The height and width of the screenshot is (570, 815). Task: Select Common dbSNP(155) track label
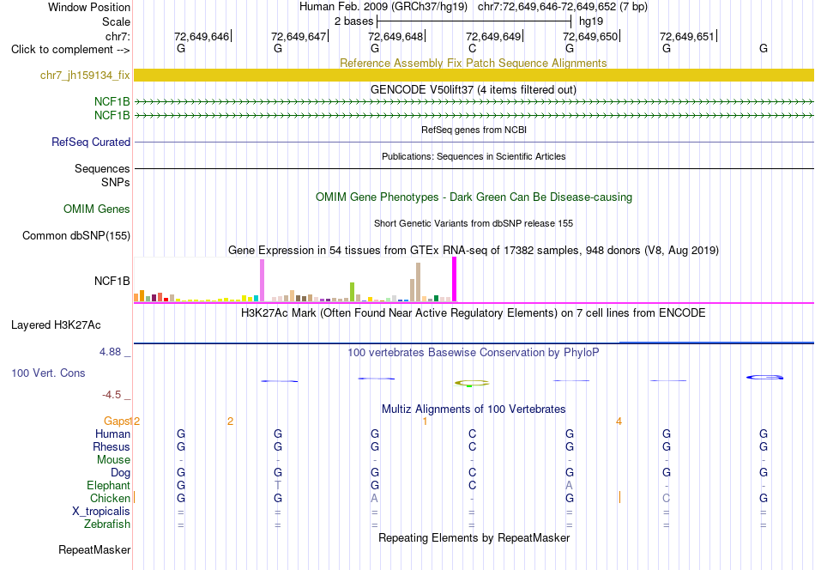(x=75, y=235)
